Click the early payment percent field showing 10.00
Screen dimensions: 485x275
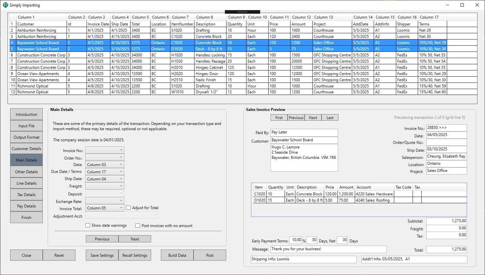click(296, 240)
